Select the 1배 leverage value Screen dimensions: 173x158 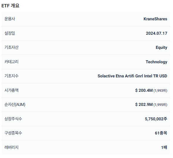164,147
